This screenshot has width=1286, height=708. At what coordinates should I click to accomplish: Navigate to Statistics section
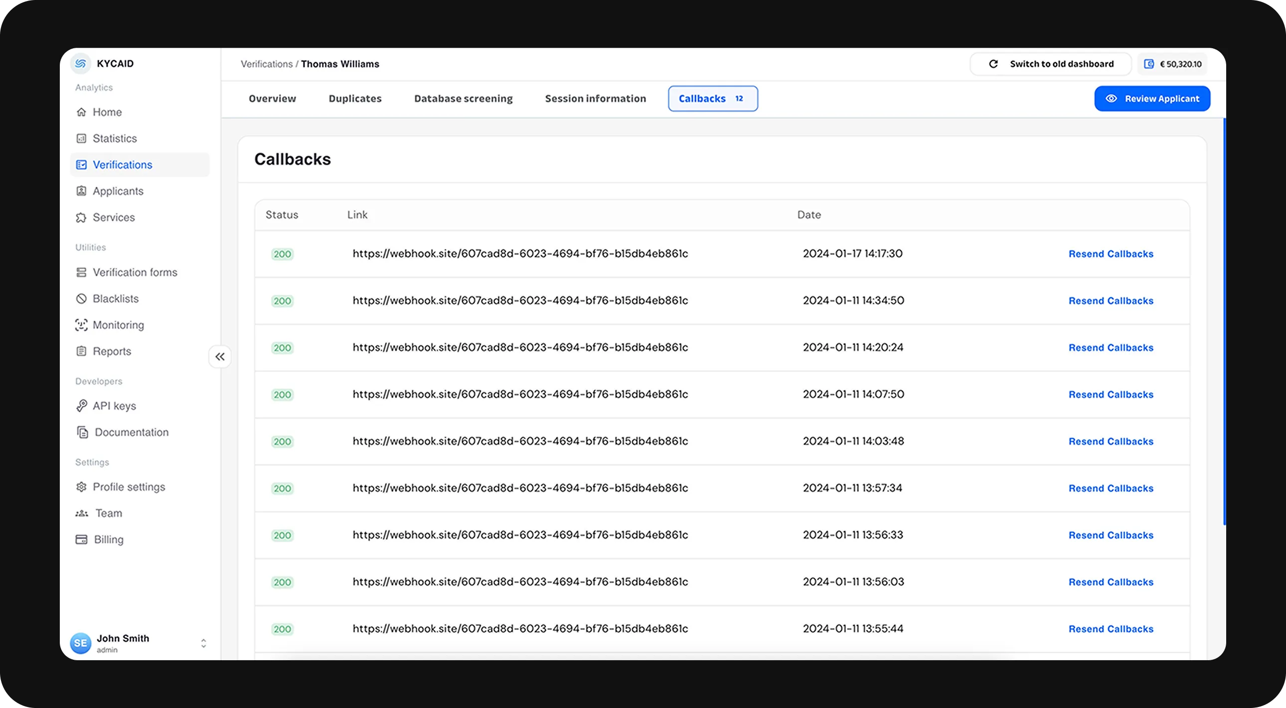114,138
